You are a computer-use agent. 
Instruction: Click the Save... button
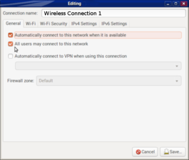tap(173, 152)
